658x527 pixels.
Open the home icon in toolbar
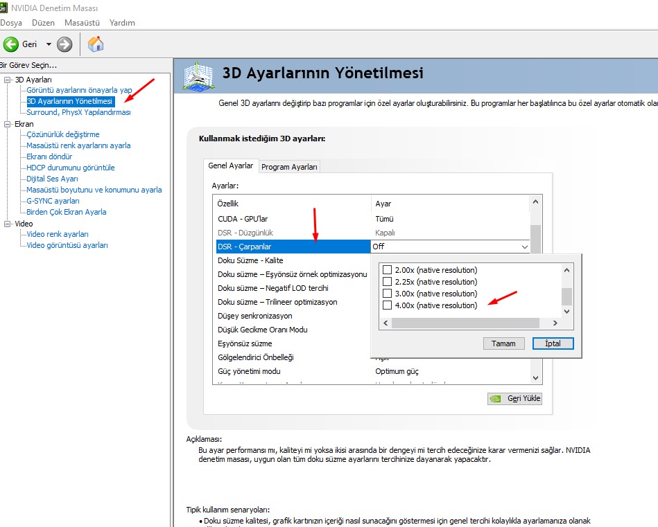click(x=96, y=44)
